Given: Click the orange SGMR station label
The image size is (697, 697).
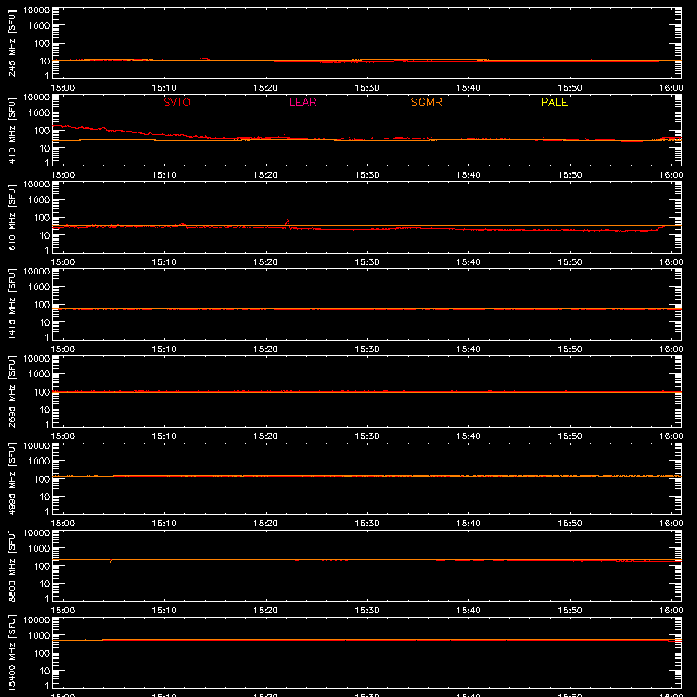Looking at the screenshot, I should (x=426, y=102).
